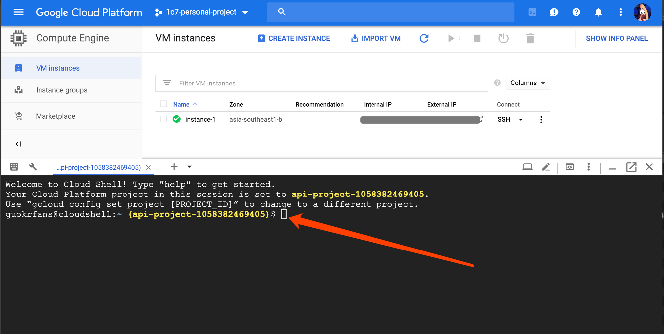Click CREATE INSTANCE to add a VM

pyautogui.click(x=293, y=38)
